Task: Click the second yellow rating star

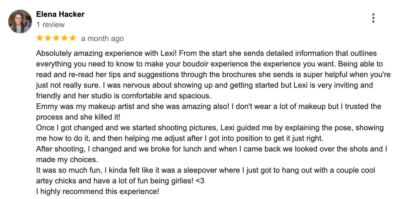Action: (x=48, y=38)
